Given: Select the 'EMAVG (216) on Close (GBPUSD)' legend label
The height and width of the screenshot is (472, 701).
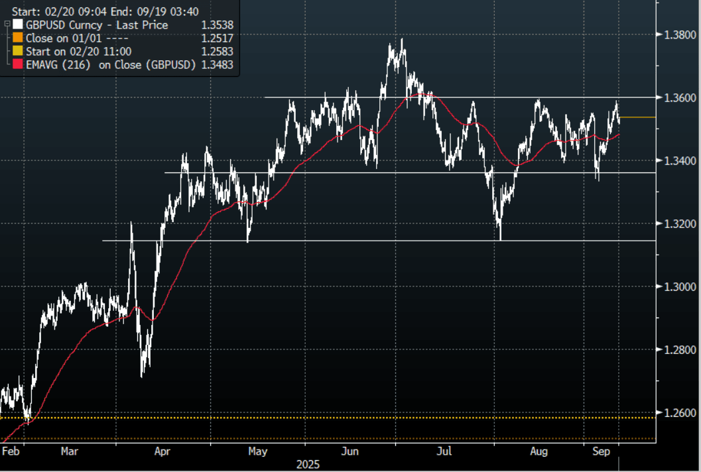Looking at the screenshot, I should (x=111, y=65).
